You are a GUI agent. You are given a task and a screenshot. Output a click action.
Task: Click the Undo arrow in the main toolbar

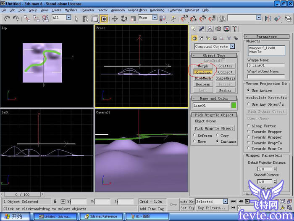(x=7, y=18)
